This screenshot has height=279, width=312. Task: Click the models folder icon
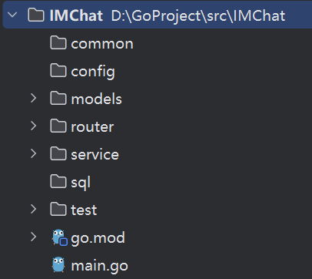(58, 98)
